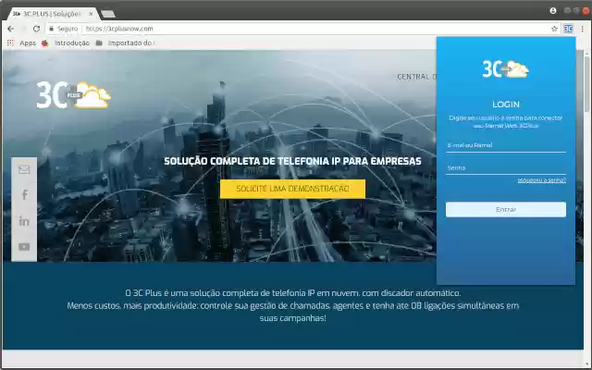The image size is (592, 370).
Task: Open the Apps grid shortcut
Action: tap(21, 43)
